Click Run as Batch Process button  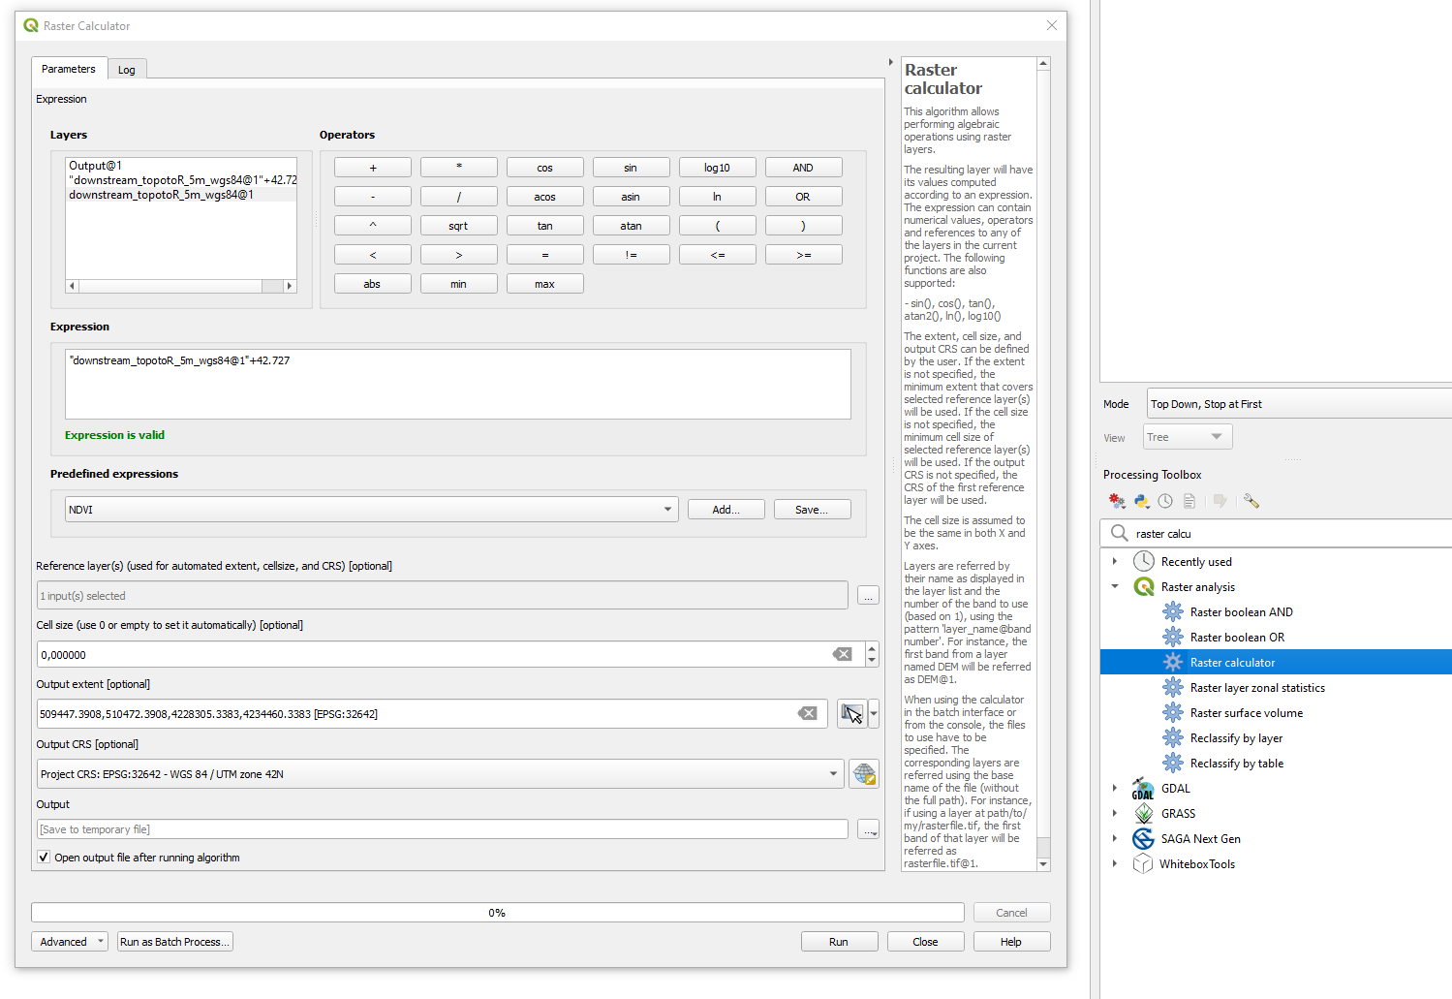pyautogui.click(x=174, y=941)
